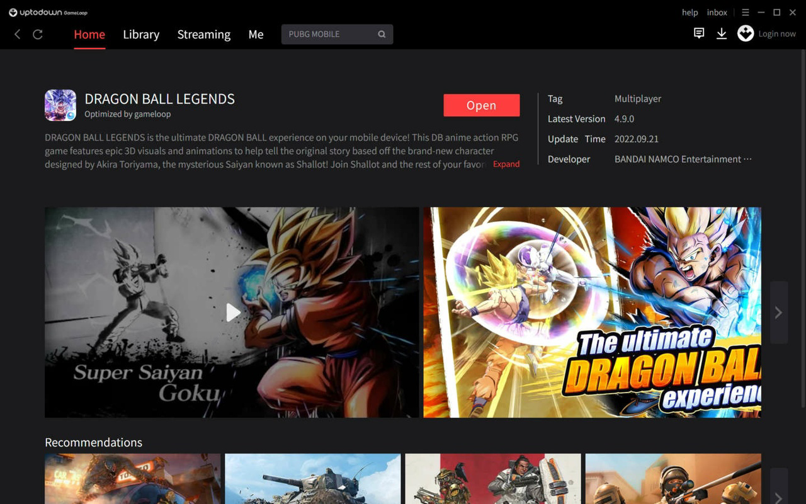Click the 2022.09.21 update date
Screen dimensions: 806x504
pos(637,139)
